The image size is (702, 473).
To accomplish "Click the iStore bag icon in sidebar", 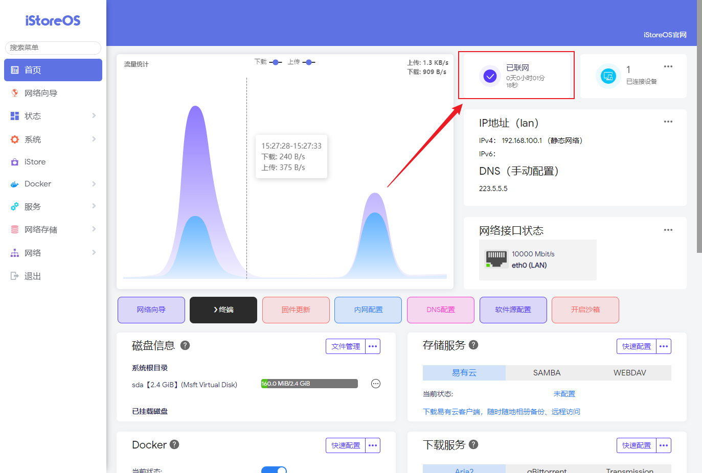I will (x=15, y=162).
